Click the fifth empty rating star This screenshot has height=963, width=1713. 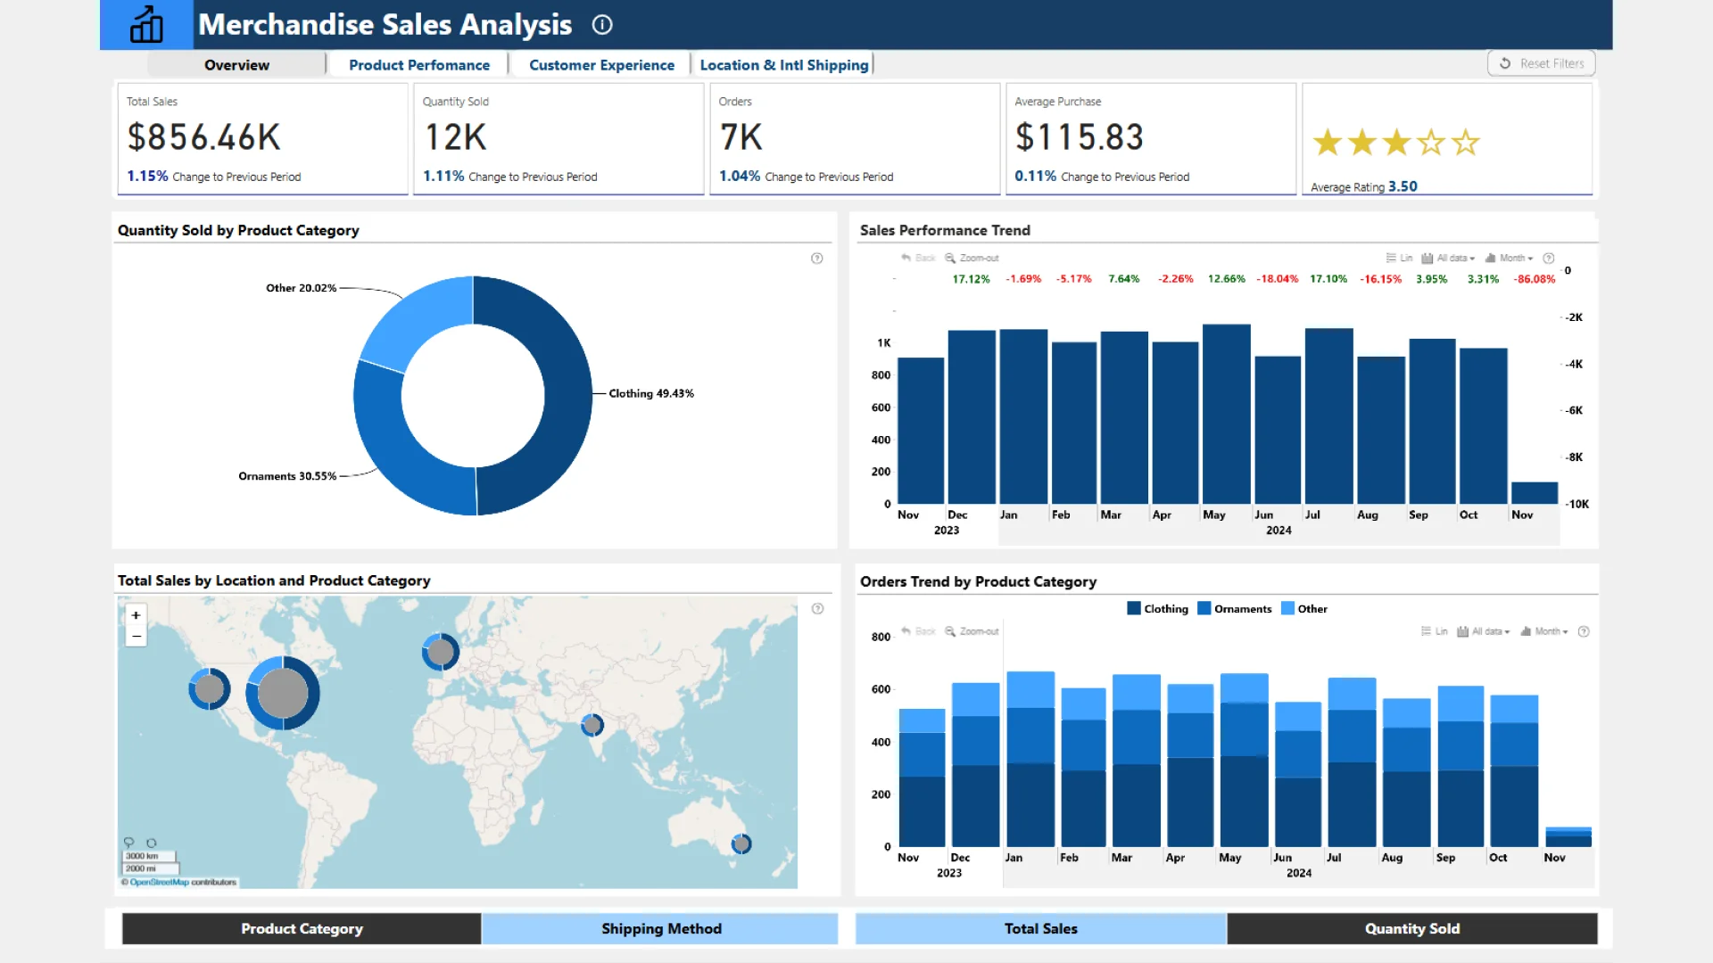pyautogui.click(x=1466, y=142)
